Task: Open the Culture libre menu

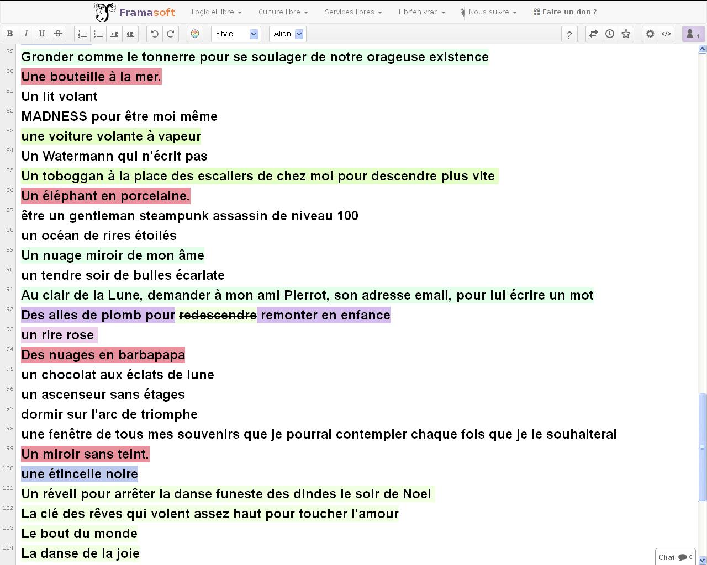Action: [283, 12]
